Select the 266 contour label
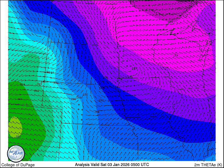Viewport: 224px width, 168px height. coord(176,55)
